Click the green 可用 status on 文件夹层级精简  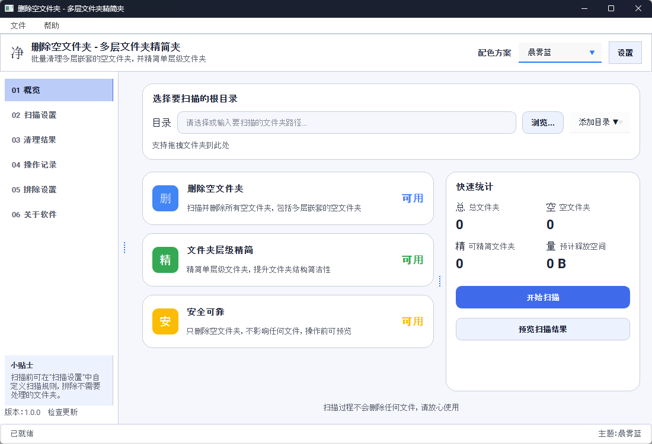pyautogui.click(x=413, y=260)
